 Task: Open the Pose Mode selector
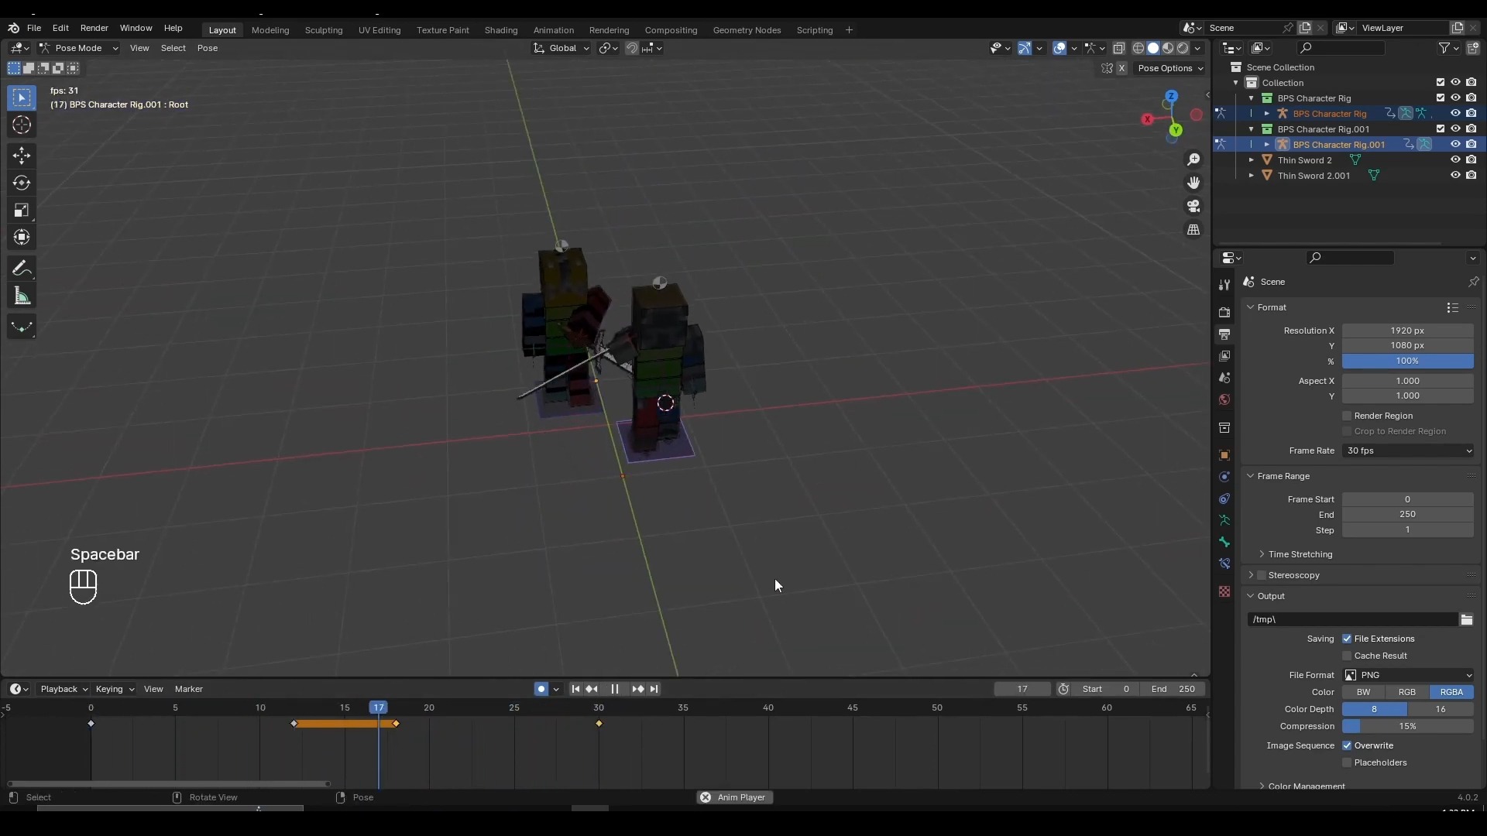(x=78, y=48)
